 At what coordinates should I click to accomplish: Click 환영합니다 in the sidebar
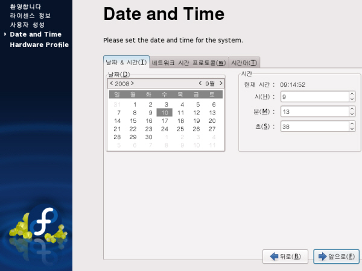[25, 7]
